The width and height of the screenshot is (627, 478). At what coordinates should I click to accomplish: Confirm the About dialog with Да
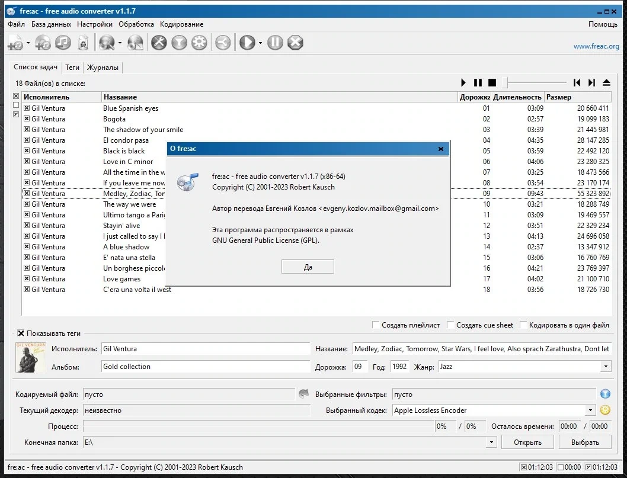coord(308,267)
